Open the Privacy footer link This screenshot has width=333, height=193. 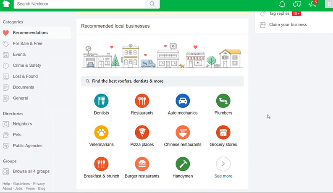[x=39, y=184]
